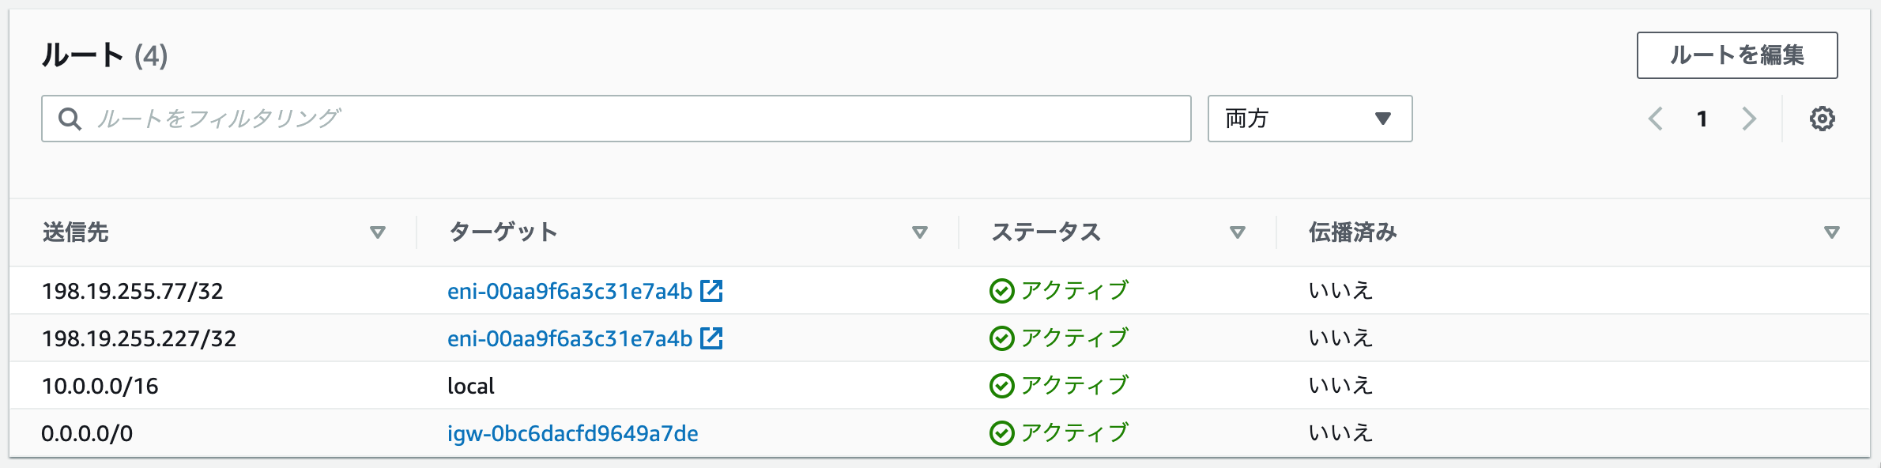1881x468 pixels.
Task: Sort by ステータス column arrow
Action: 1238,232
